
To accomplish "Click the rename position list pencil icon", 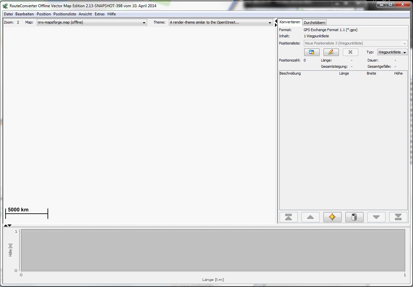I will pos(331,52).
